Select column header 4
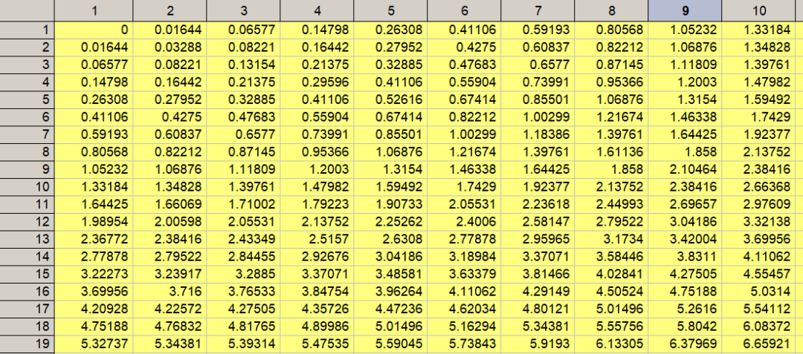The height and width of the screenshot is (354, 803). [x=317, y=10]
